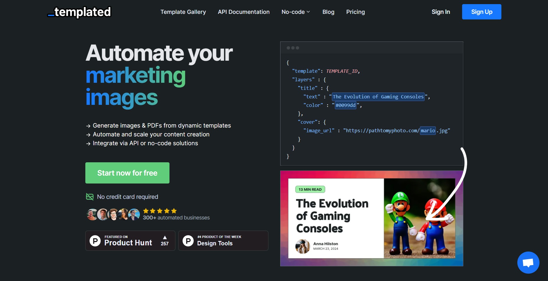Click the no credit card icon
Viewport: 548px width, 281px height.
(x=90, y=196)
